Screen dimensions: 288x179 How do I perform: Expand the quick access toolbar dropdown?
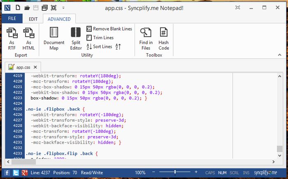click(x=63, y=8)
